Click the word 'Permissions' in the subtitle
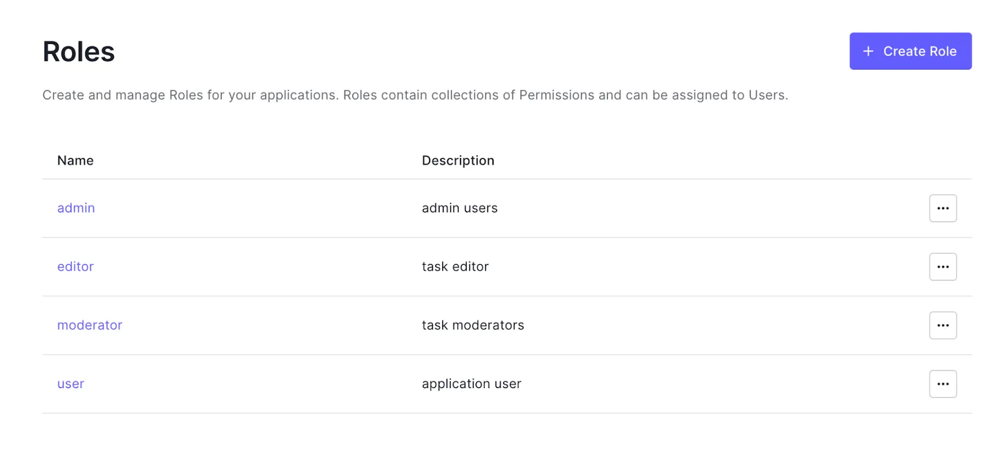1005x449 pixels. [557, 95]
